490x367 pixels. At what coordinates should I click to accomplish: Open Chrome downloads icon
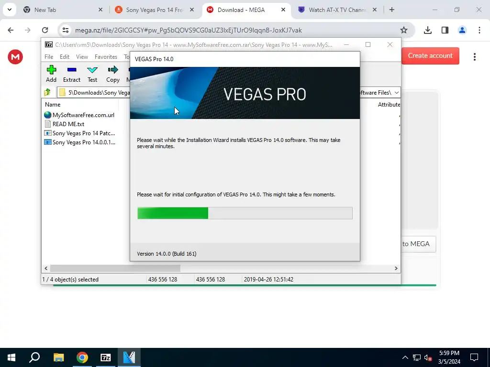[427, 30]
